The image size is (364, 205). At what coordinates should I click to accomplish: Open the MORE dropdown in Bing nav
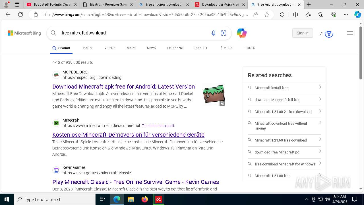pos(226,48)
